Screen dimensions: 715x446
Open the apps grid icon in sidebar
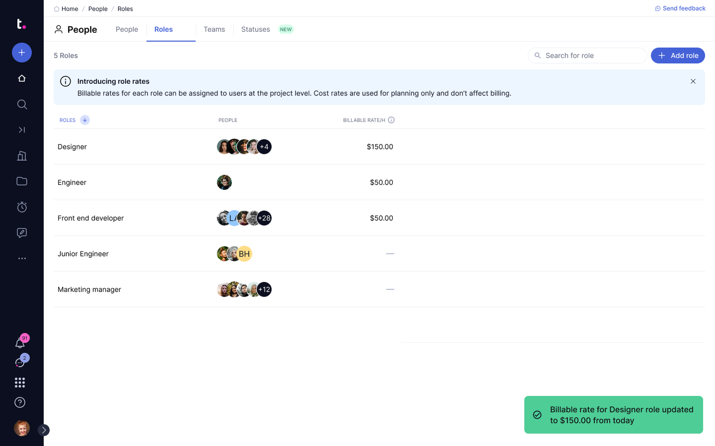[20, 383]
